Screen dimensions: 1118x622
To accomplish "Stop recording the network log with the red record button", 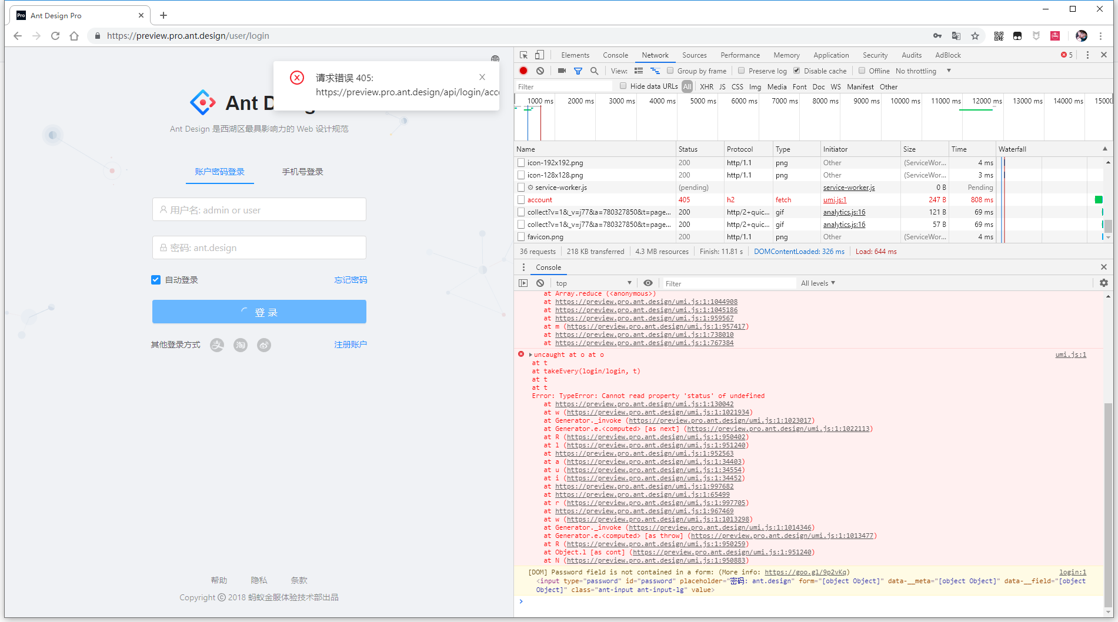I will tap(523, 71).
